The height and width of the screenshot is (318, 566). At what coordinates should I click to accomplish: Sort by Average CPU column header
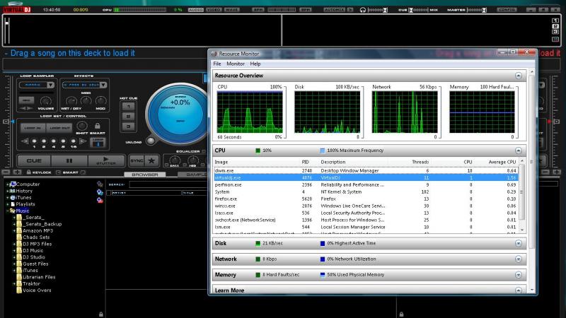click(x=502, y=163)
